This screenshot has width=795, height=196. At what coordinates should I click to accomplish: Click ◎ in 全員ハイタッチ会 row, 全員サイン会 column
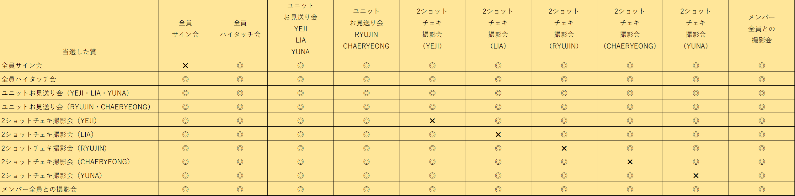pyautogui.click(x=185, y=79)
